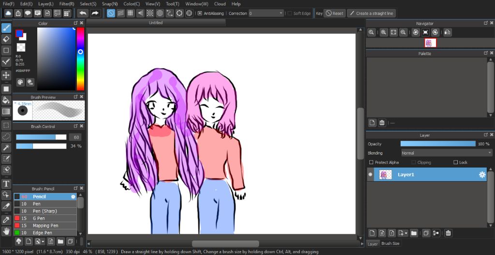Image resolution: width=495 pixels, height=255 pixels.
Task: Zoom out using the Navigator minus magnifier
Action: [x=403, y=32]
